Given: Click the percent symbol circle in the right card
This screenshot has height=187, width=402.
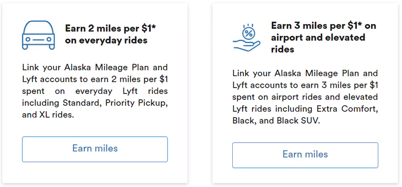Looking at the screenshot, I should coord(248,32).
